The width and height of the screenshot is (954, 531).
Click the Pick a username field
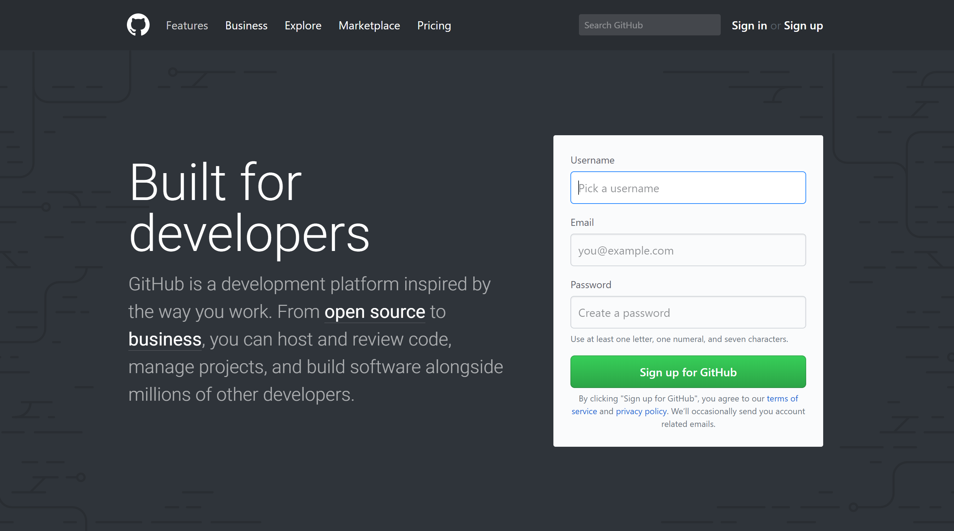pyautogui.click(x=688, y=188)
